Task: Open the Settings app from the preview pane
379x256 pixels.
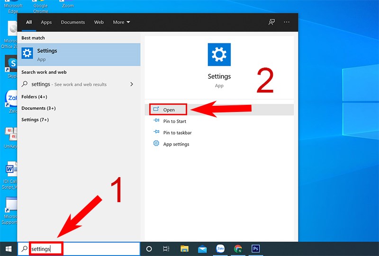Action: (219, 110)
